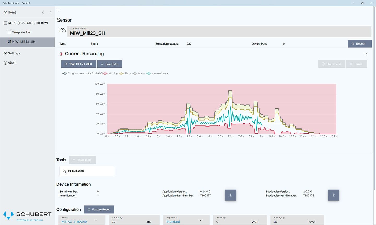This screenshot has height=225, width=376.
Task: Toggle currentCurve in legend
Action: point(157,74)
